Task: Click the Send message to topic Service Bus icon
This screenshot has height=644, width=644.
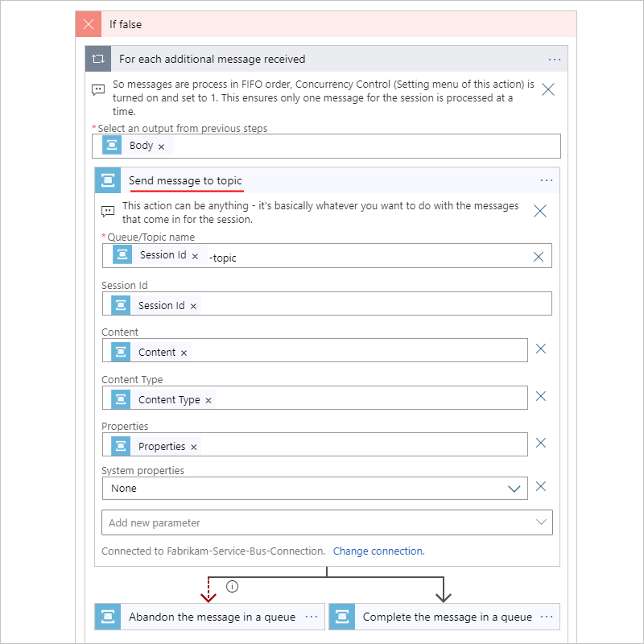Action: coord(108,180)
